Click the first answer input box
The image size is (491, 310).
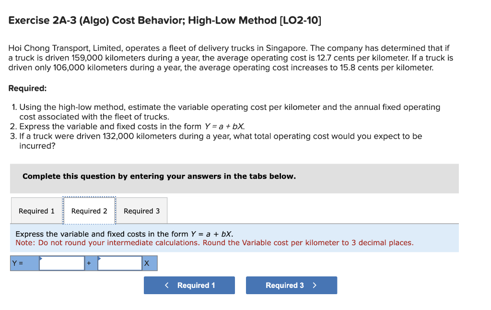(x=62, y=263)
